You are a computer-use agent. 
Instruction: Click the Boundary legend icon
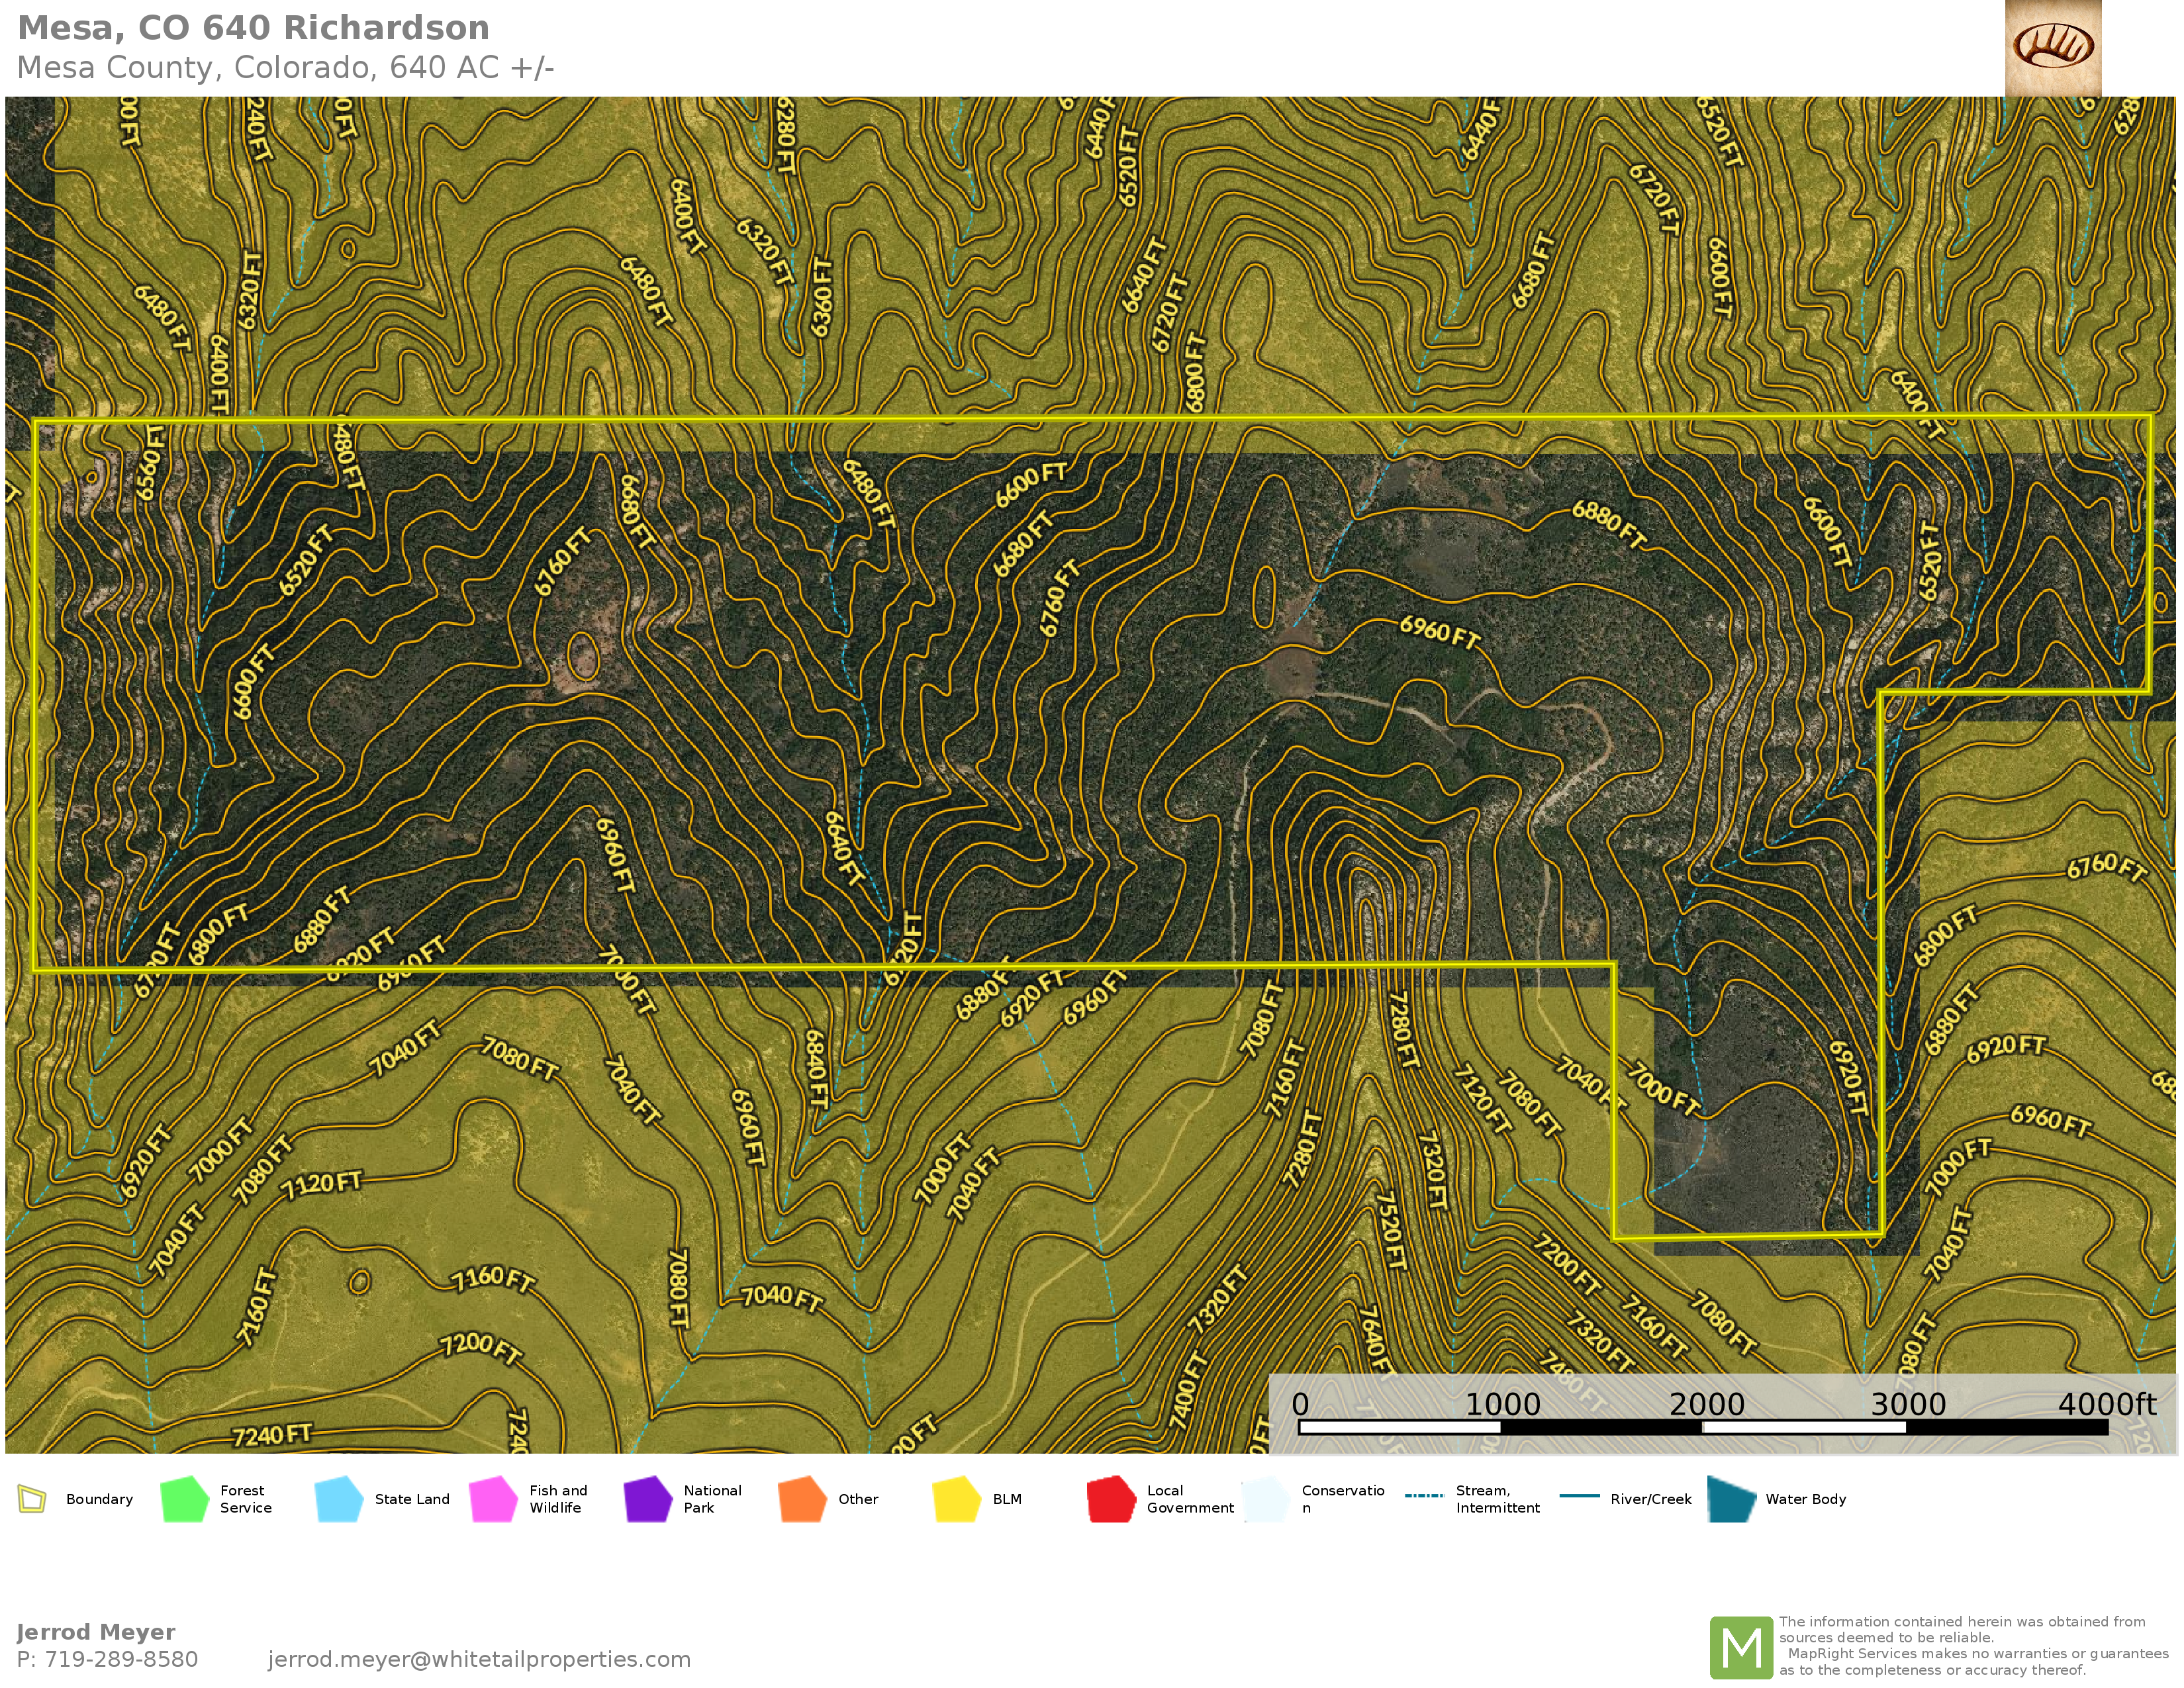[32, 1499]
